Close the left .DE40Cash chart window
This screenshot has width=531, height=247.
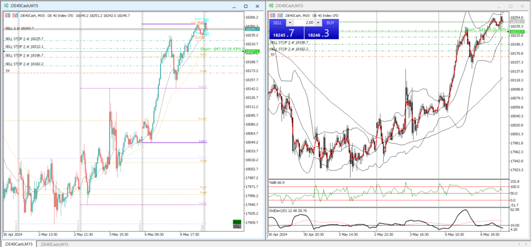[x=257, y=6]
